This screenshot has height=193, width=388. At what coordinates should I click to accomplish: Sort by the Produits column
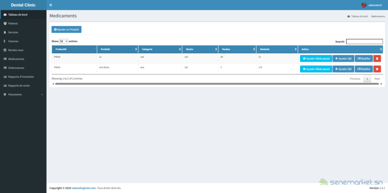tap(117, 49)
